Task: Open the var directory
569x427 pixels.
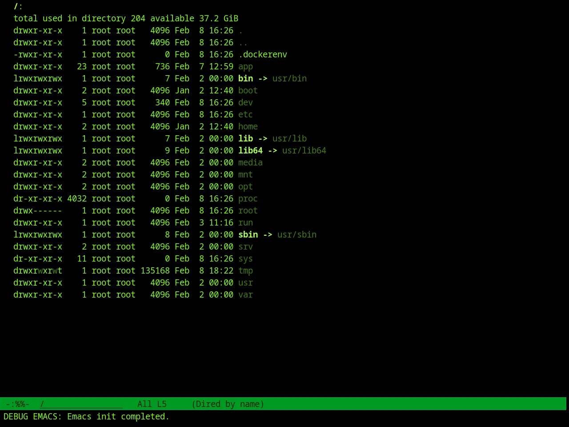Action: [245, 295]
